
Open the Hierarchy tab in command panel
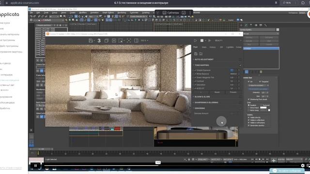pyautogui.click(x=251, y=25)
